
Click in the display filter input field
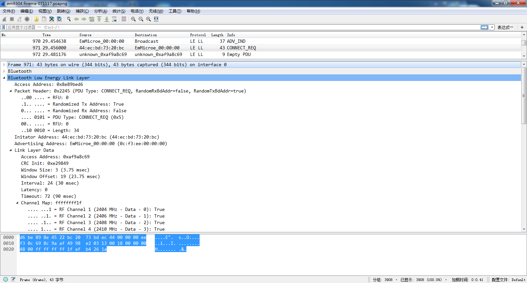(243, 27)
